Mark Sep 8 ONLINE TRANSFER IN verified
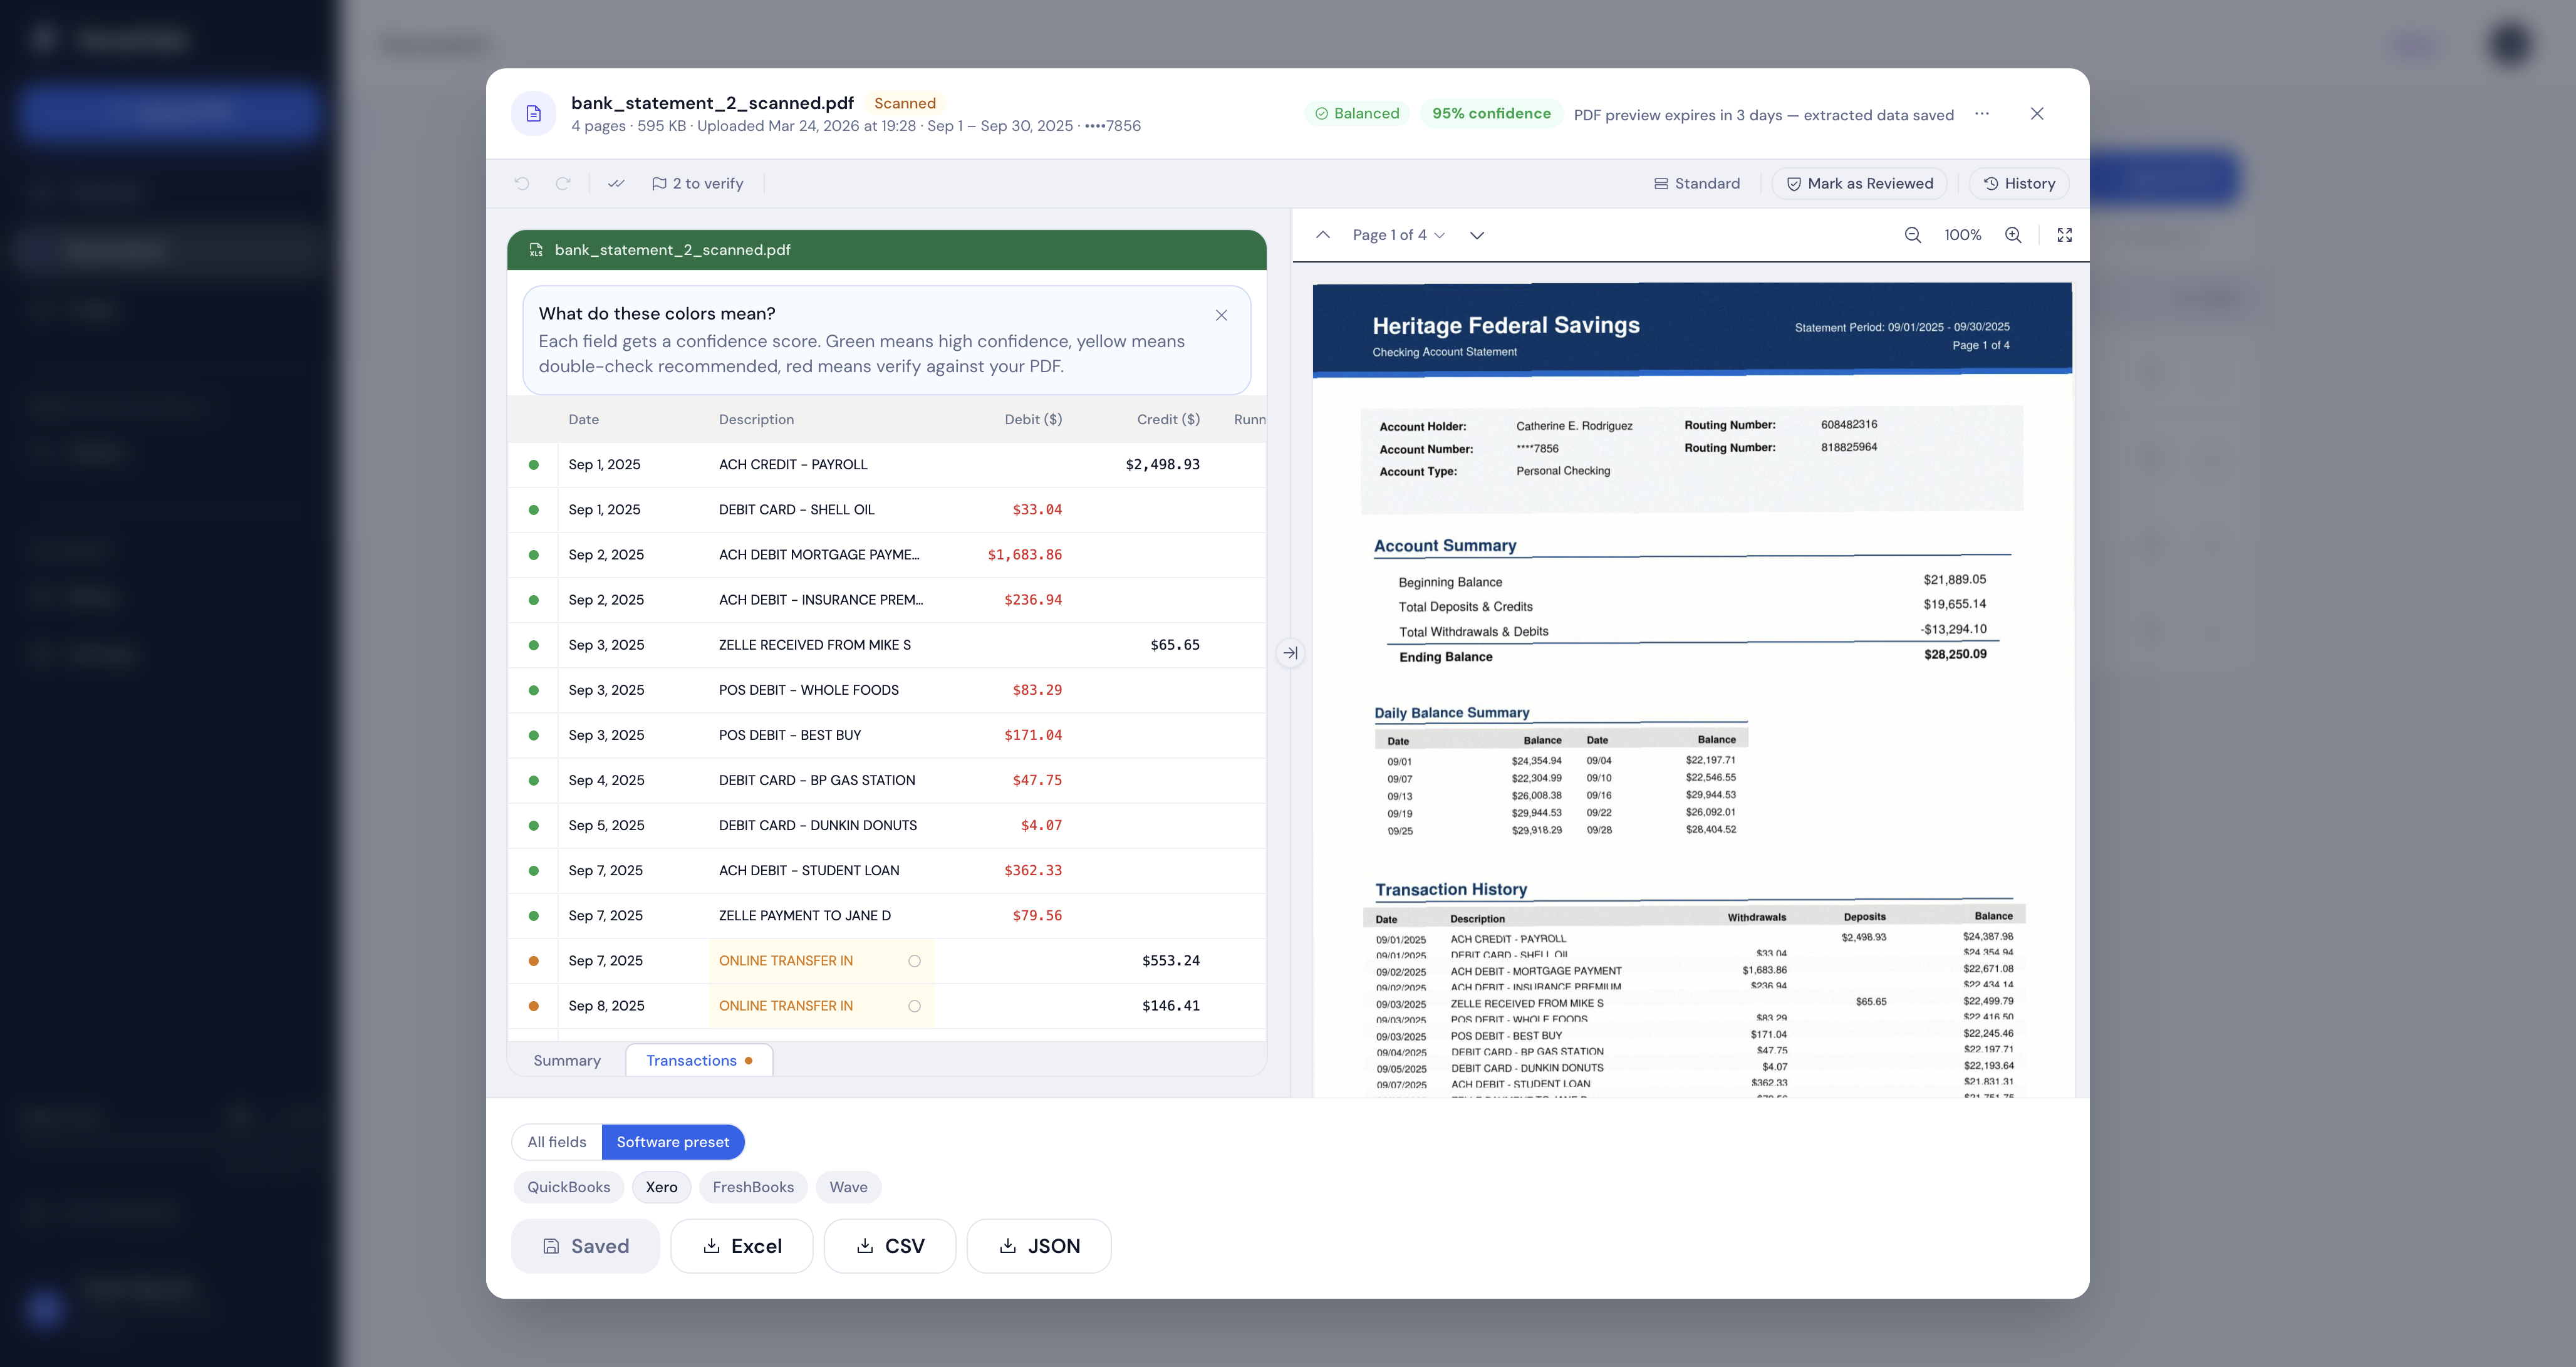This screenshot has width=2576, height=1367. click(914, 1006)
